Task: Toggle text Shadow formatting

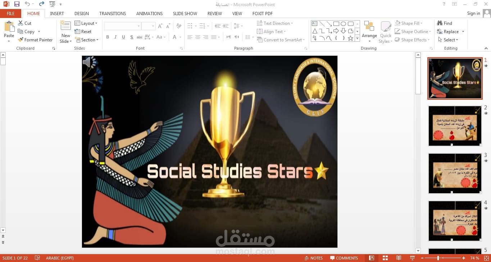Action: click(132, 37)
